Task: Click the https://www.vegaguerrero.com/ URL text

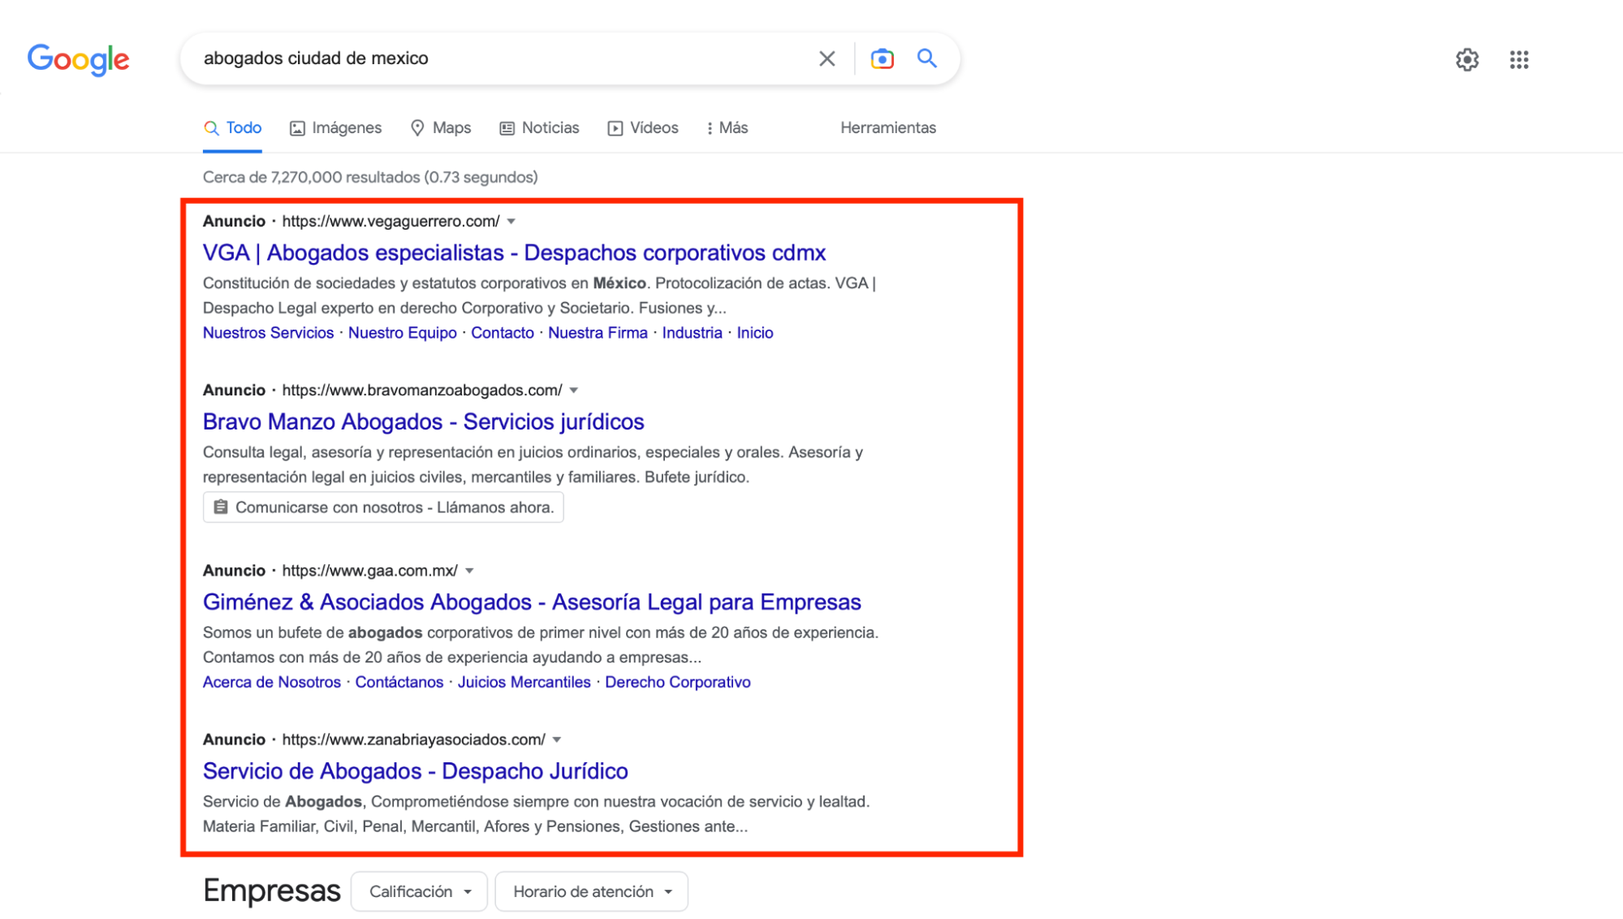Action: pos(391,222)
